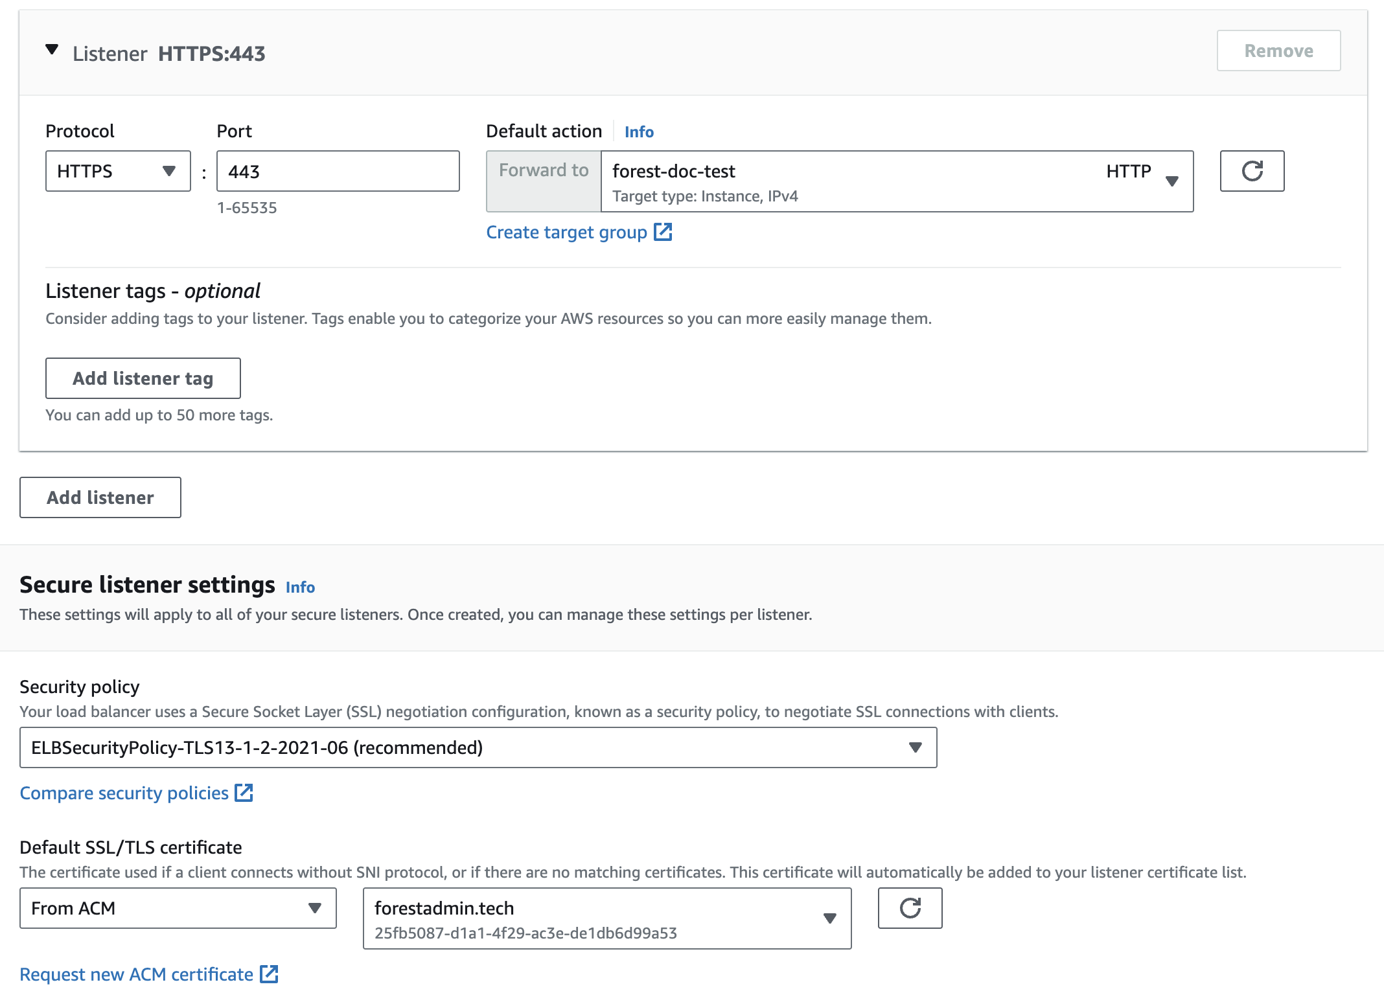Click the Add listener button
Image resolution: width=1384 pixels, height=991 pixels.
point(100,497)
